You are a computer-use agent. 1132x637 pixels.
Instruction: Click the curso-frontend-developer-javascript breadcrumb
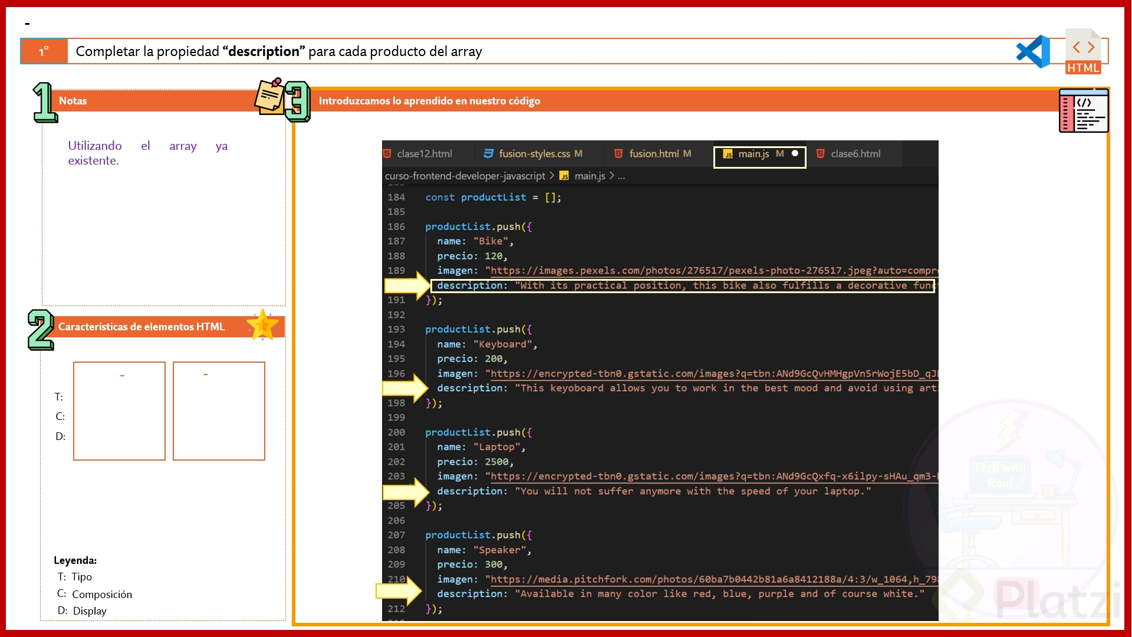coord(465,176)
